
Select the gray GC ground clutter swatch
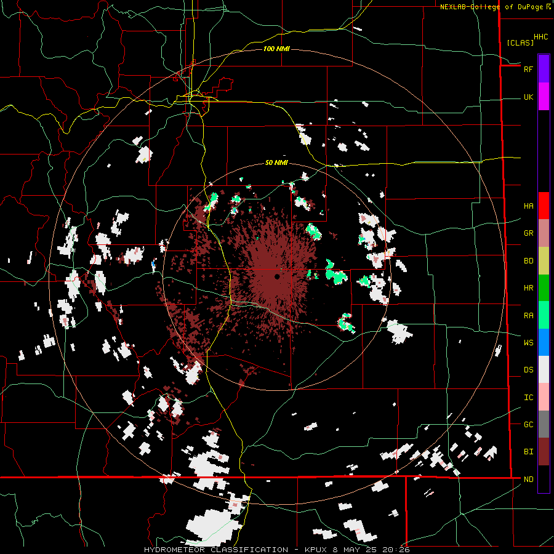pyautogui.click(x=544, y=424)
